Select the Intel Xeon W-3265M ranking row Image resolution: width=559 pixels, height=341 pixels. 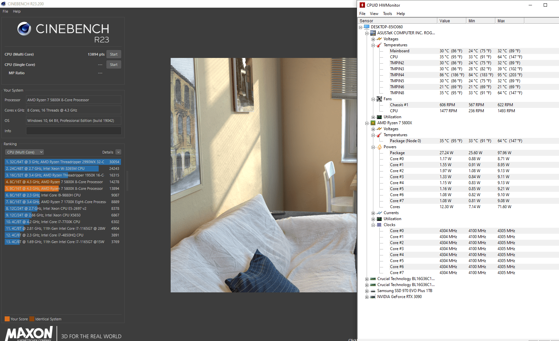pyautogui.click(x=63, y=169)
